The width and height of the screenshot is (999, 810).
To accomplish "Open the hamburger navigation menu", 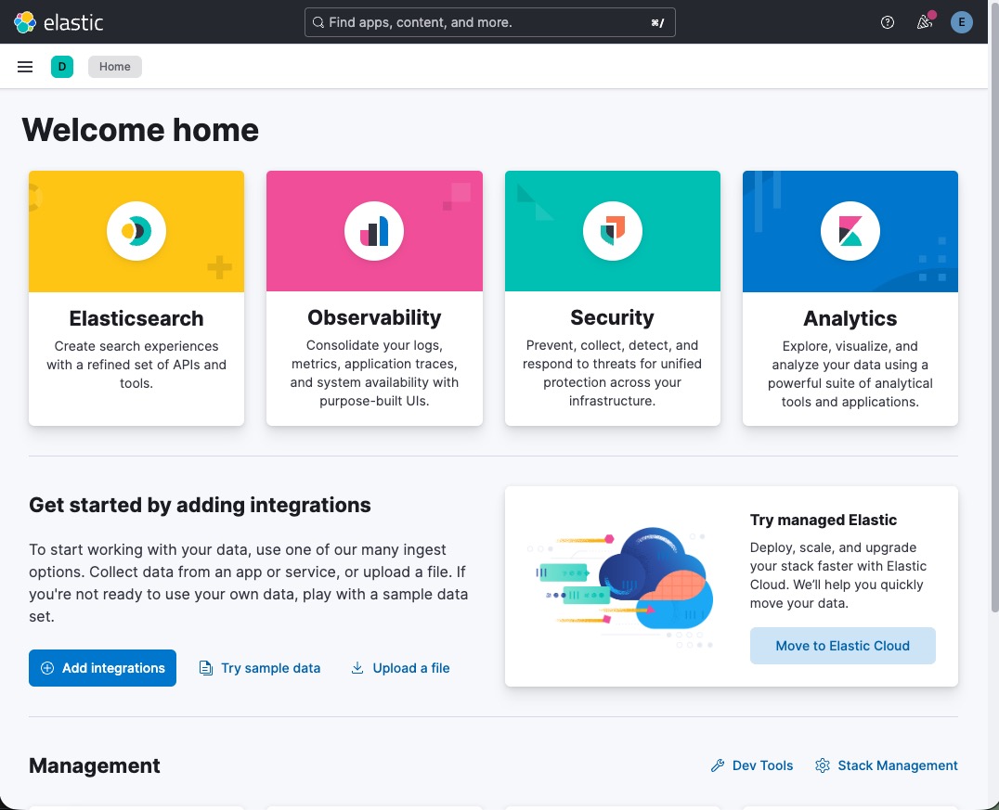I will click(25, 67).
